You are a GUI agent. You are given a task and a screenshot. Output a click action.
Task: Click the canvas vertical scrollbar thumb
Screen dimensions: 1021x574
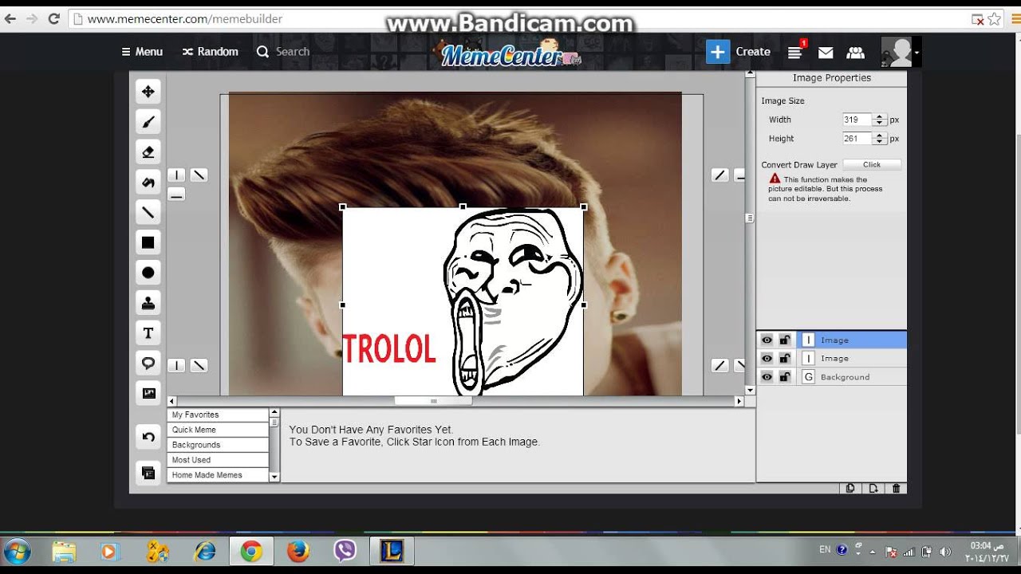[750, 218]
